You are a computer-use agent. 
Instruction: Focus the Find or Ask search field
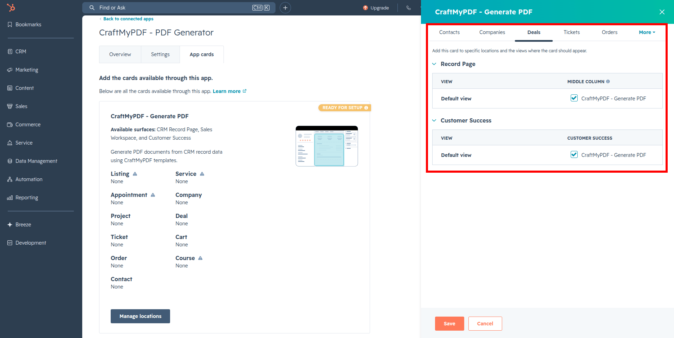coord(179,8)
